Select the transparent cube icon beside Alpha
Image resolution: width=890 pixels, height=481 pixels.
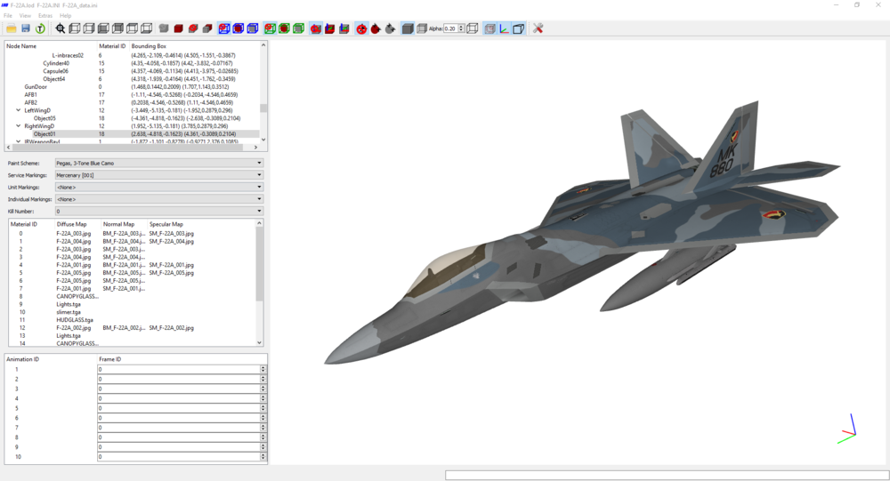[422, 28]
